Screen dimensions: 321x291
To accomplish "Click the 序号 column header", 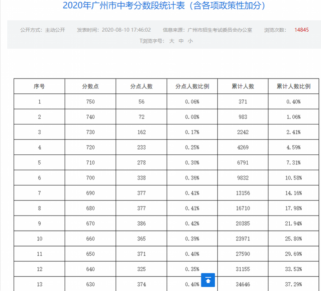I will pyautogui.click(x=39, y=86).
